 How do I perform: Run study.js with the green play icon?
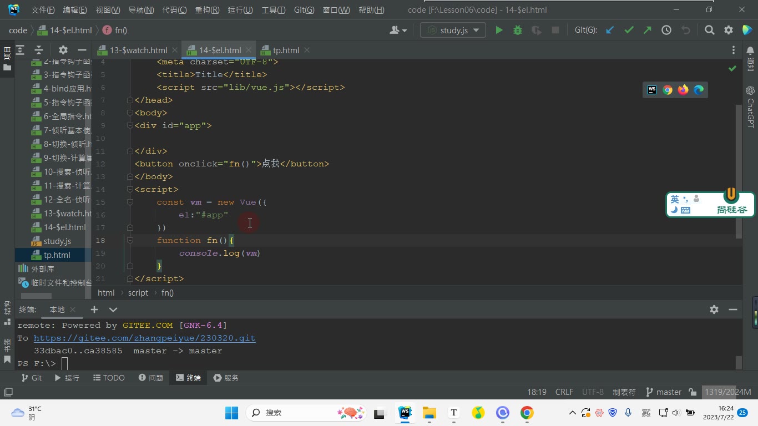(499, 31)
